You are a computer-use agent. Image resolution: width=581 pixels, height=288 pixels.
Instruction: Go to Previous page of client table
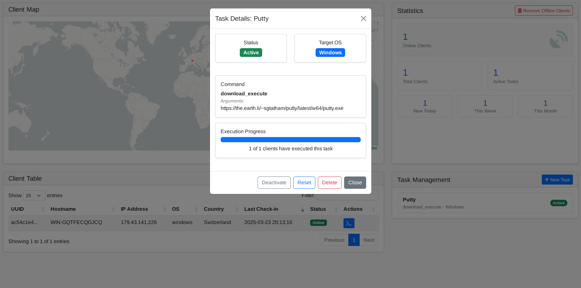334,240
